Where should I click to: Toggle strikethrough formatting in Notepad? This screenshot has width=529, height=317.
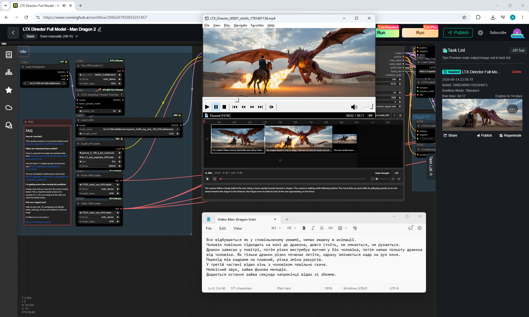(322, 228)
